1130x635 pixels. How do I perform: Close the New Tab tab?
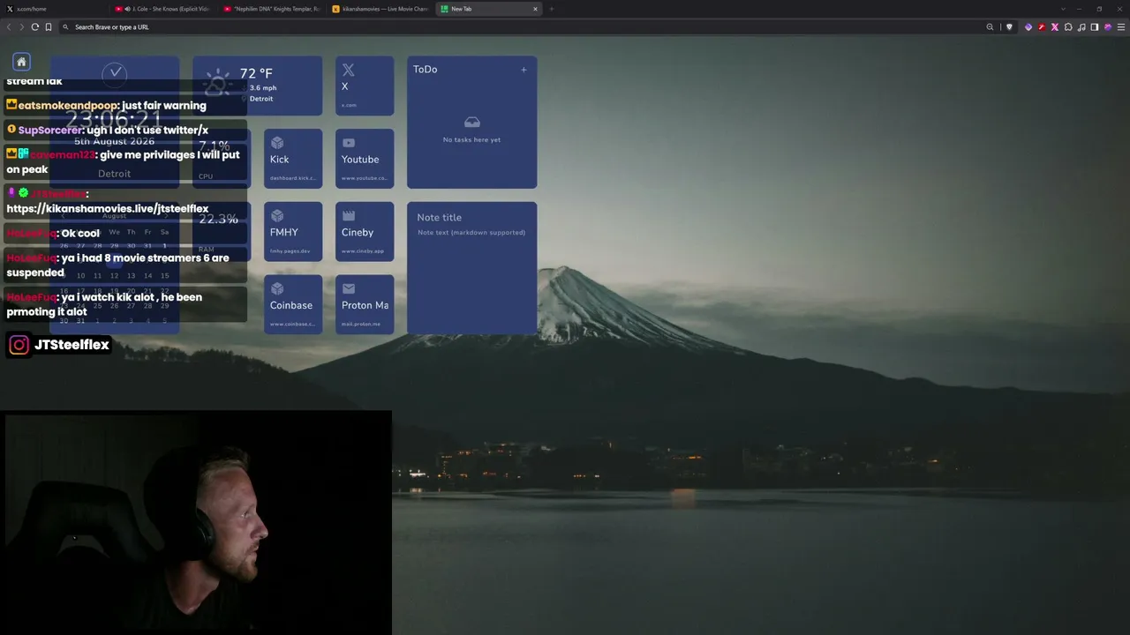pyautogui.click(x=535, y=9)
